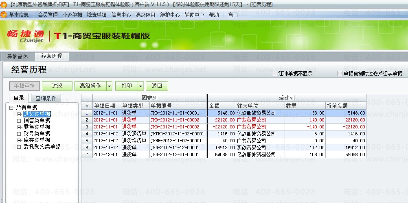Open the 打印 dropdown arrow

coord(140,86)
